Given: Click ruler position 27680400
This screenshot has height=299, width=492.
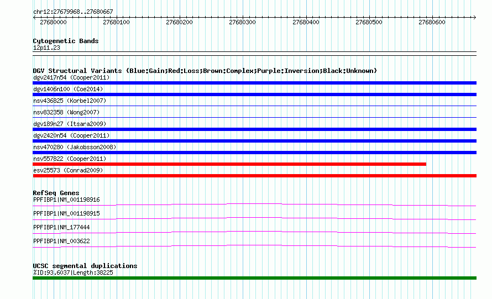Looking at the screenshot, I should click(x=306, y=22).
